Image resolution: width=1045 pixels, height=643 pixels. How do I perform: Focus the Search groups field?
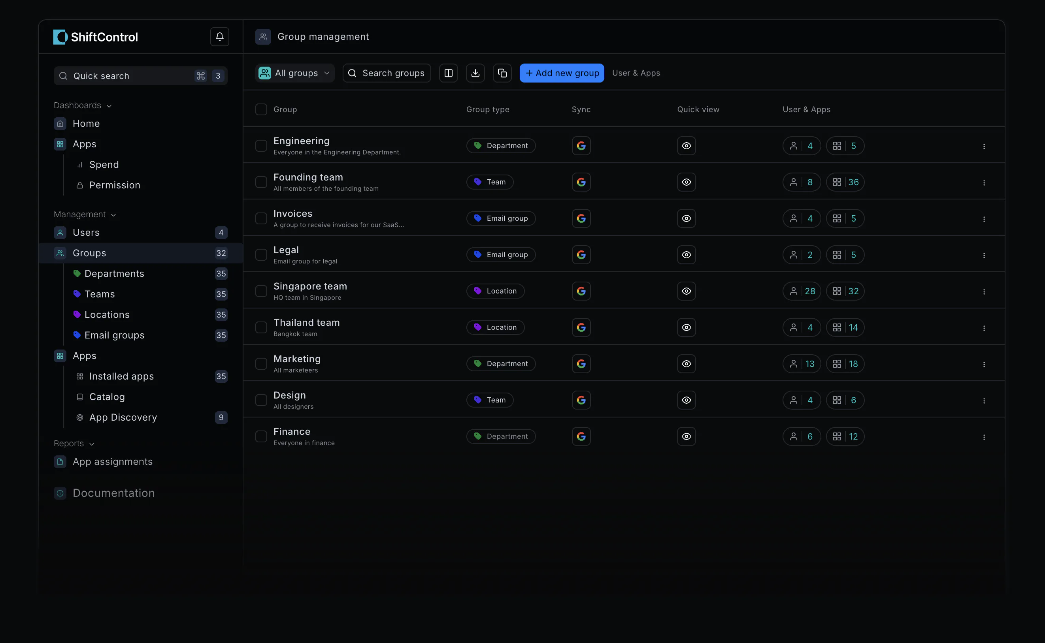click(x=387, y=73)
